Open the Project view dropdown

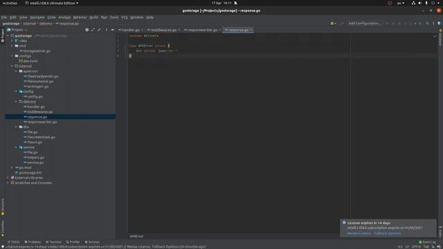(x=17, y=30)
